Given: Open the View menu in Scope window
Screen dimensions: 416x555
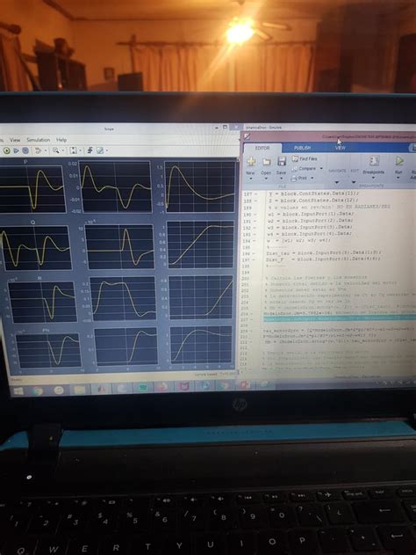Looking at the screenshot, I should point(15,140).
